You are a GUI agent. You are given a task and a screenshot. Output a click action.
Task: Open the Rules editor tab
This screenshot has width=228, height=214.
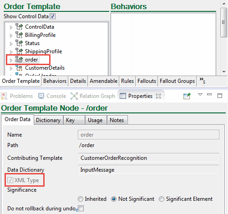[x=127, y=81]
